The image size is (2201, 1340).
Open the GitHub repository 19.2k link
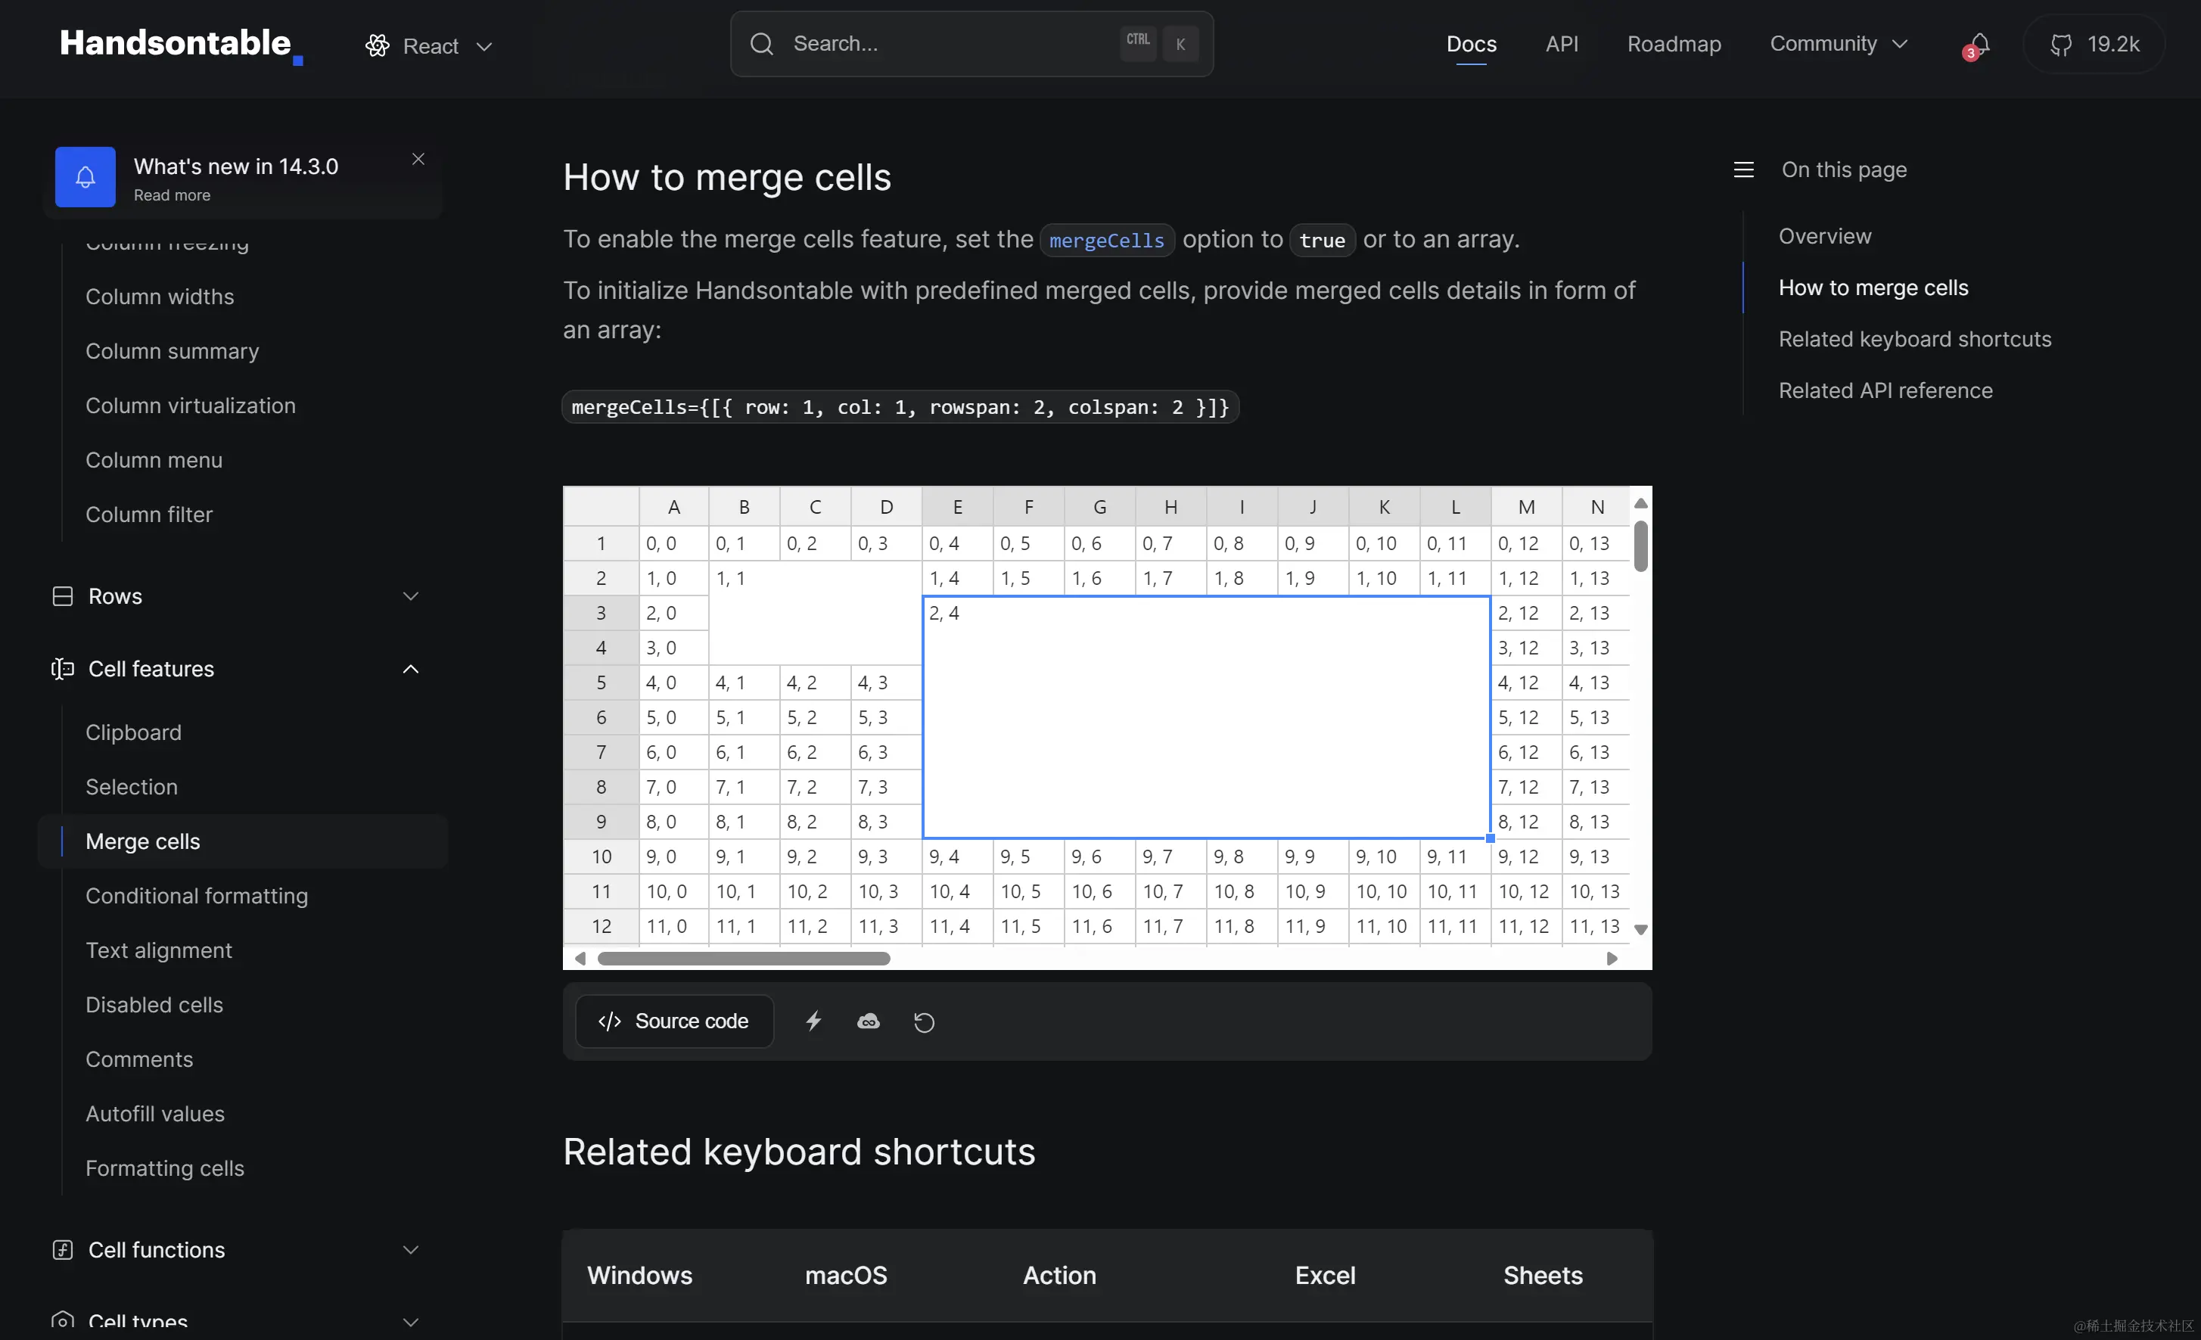2094,45
